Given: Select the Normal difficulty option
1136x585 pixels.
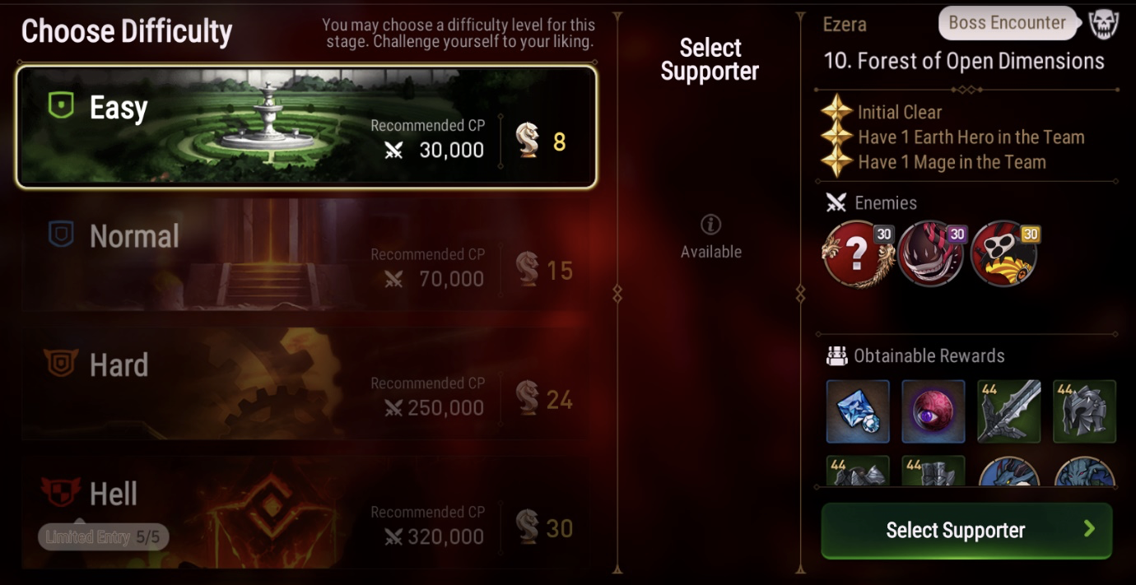Looking at the screenshot, I should tap(306, 254).
